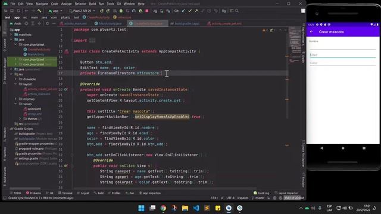
Task: Tap the emulator Back triangle navigation button
Action: [x=321, y=148]
